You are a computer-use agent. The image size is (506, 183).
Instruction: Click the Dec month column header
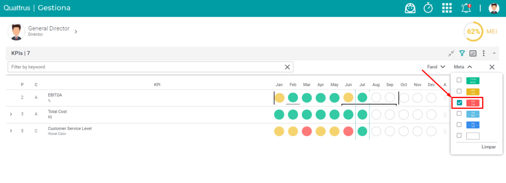(431, 85)
